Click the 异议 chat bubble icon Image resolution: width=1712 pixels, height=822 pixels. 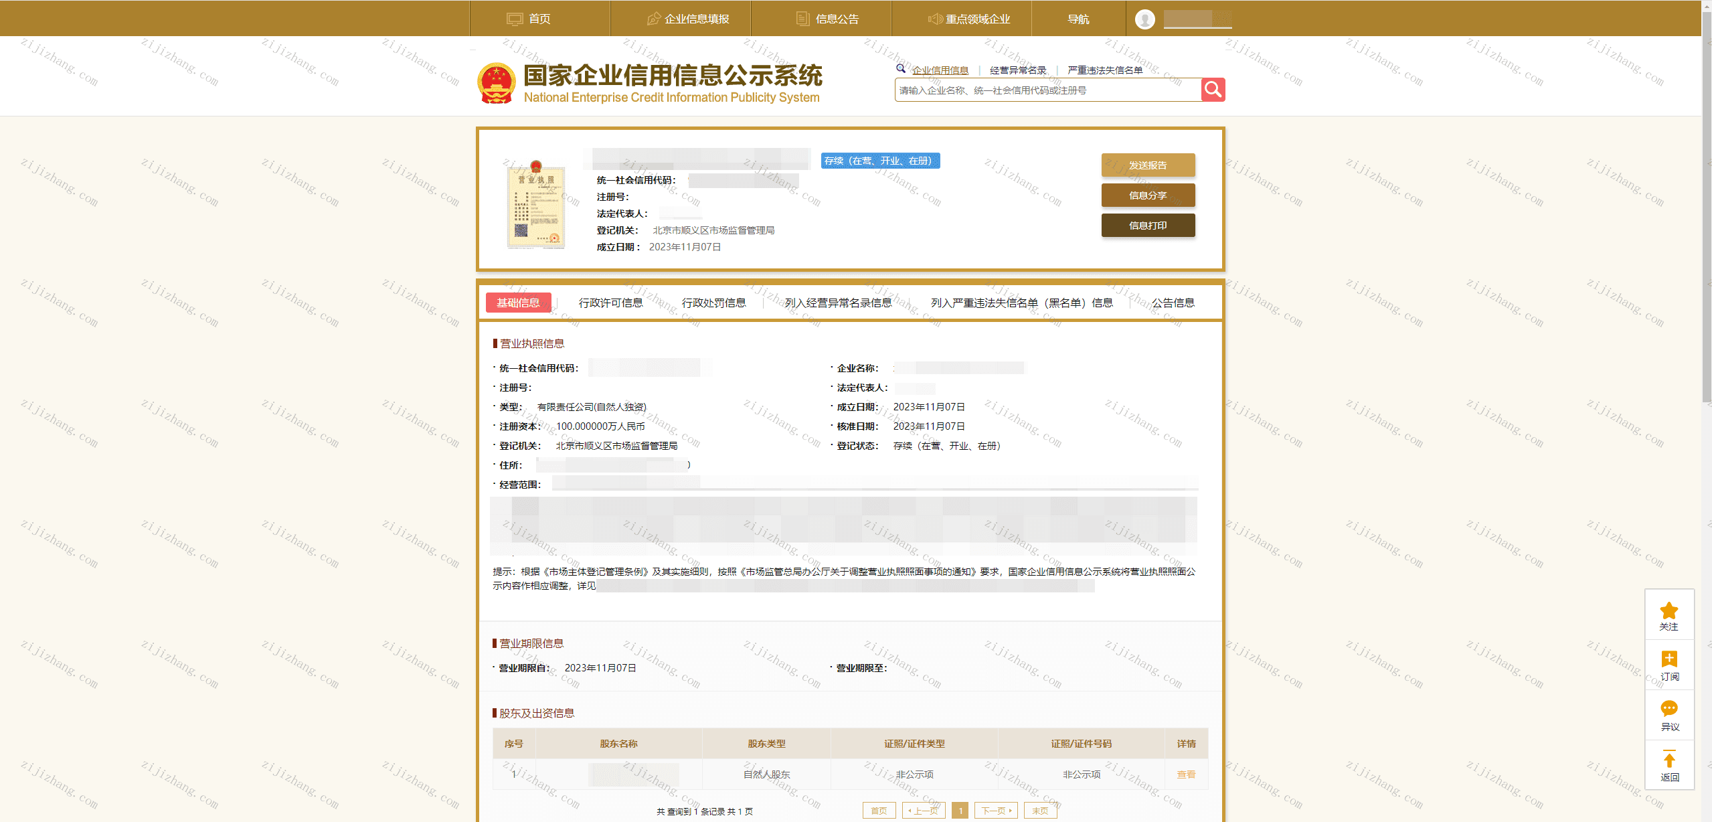(1669, 709)
